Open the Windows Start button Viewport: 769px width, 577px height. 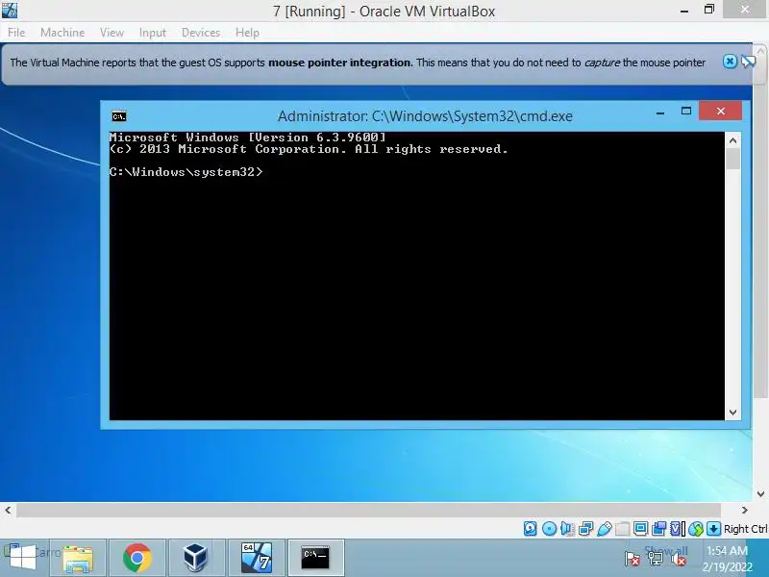coord(22,558)
